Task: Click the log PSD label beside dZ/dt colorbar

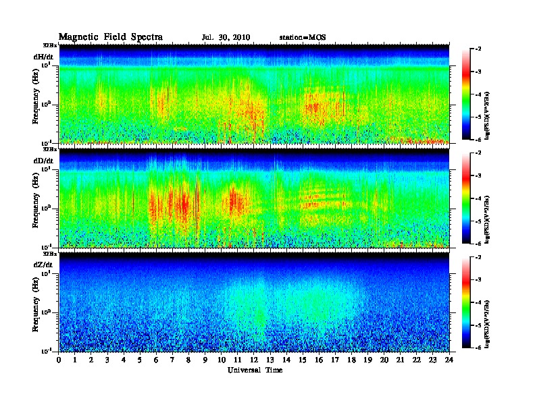Action: point(488,324)
